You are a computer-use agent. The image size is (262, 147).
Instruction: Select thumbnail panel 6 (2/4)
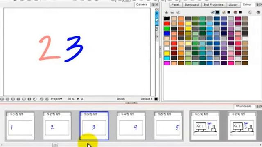[242, 126]
